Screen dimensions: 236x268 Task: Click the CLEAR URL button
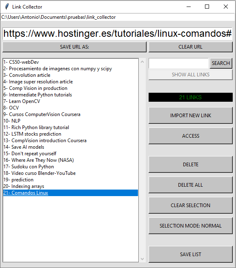(x=191, y=47)
